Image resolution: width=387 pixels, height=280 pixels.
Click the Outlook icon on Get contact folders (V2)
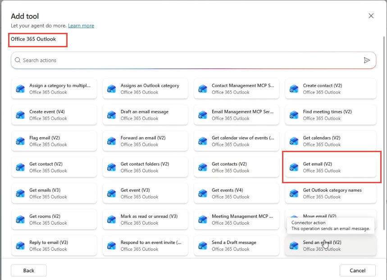point(112,167)
